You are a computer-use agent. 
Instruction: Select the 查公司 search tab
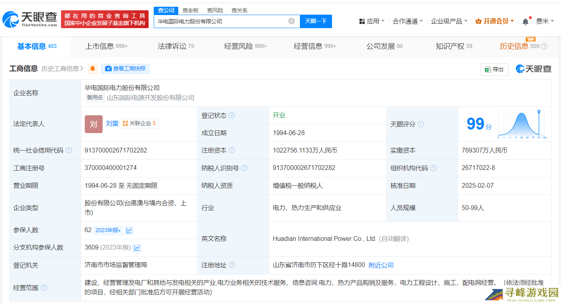tap(166, 11)
